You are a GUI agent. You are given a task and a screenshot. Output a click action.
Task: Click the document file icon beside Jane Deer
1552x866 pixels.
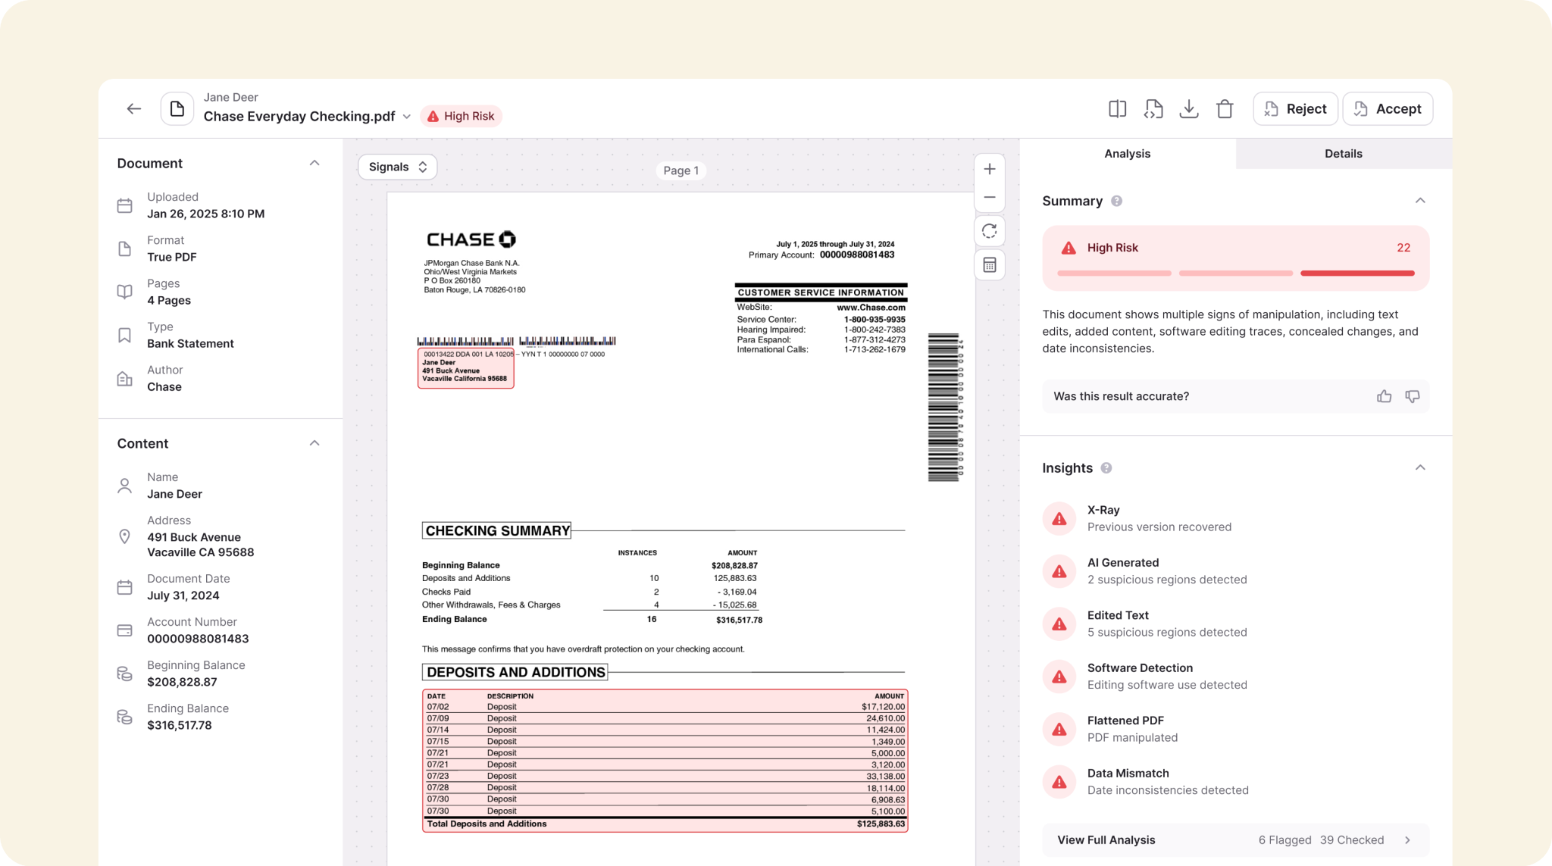177,109
